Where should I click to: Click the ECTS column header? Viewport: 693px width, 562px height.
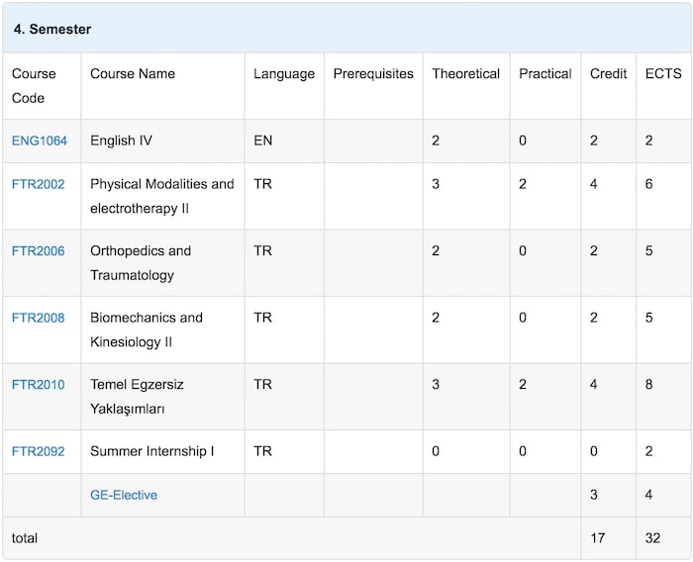click(663, 74)
